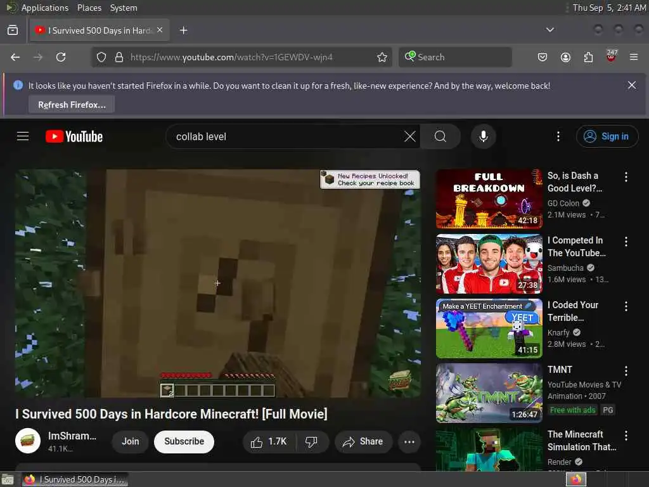
Task: Click the Firefox workspace switcher icon
Action: [576, 479]
